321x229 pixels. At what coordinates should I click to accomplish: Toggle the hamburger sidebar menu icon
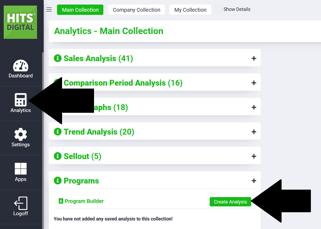(49, 10)
